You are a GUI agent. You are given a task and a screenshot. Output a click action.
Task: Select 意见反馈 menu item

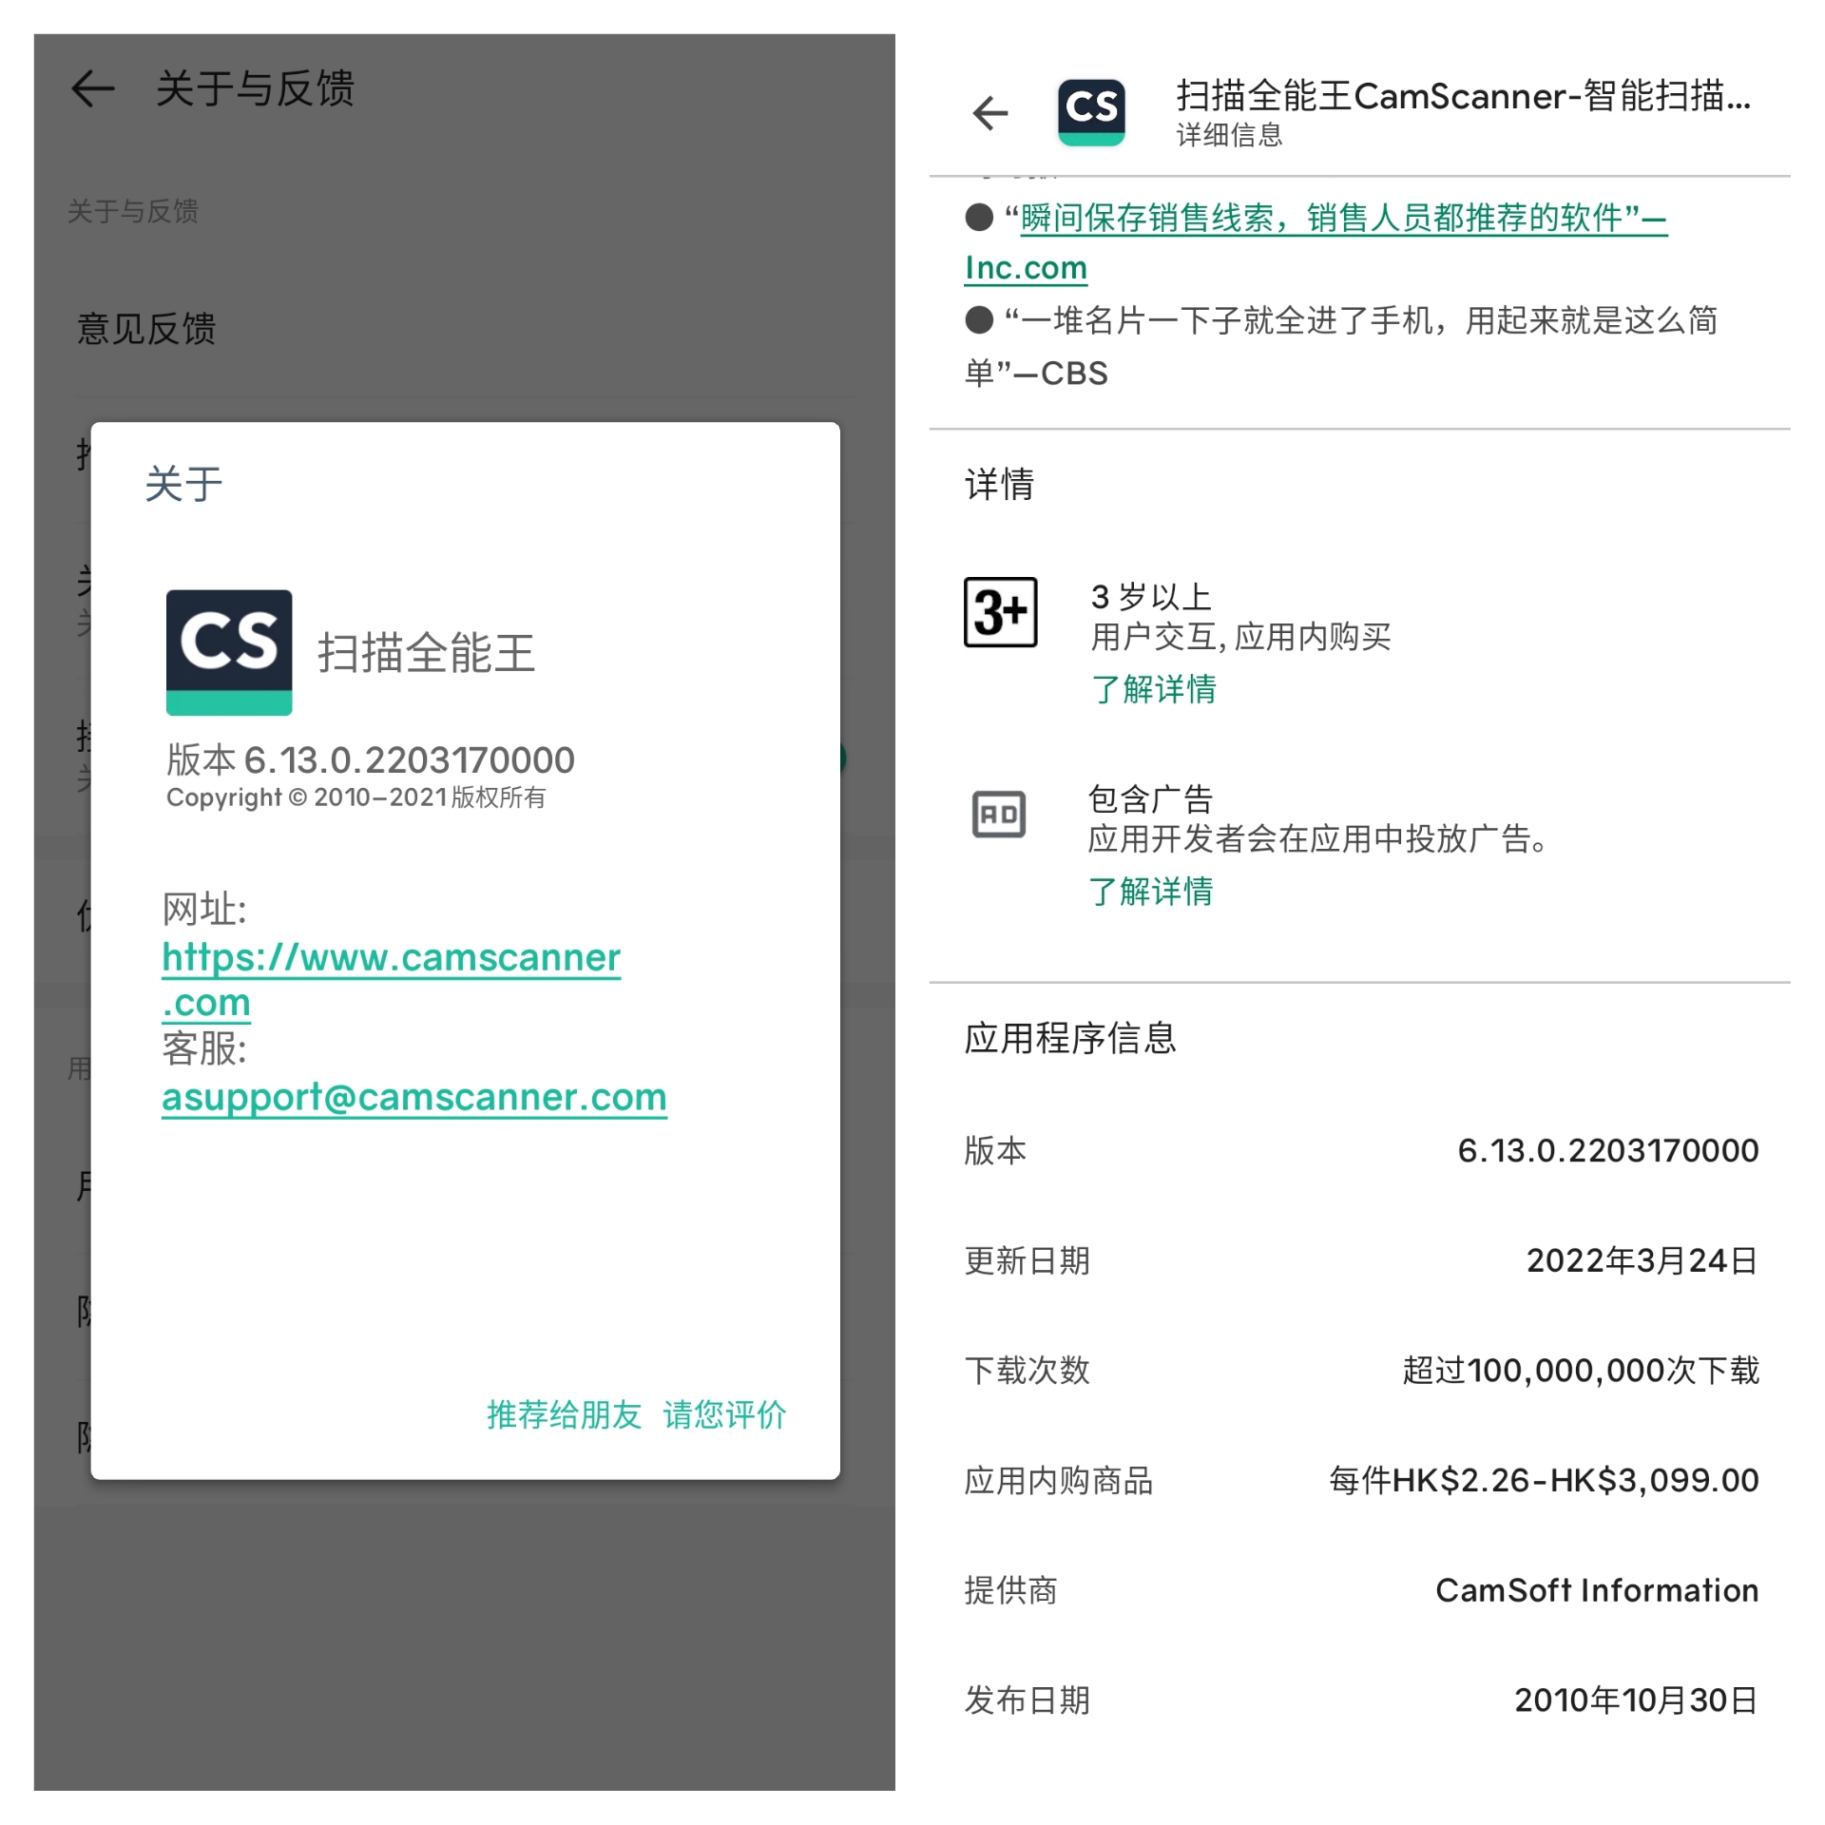tap(146, 329)
